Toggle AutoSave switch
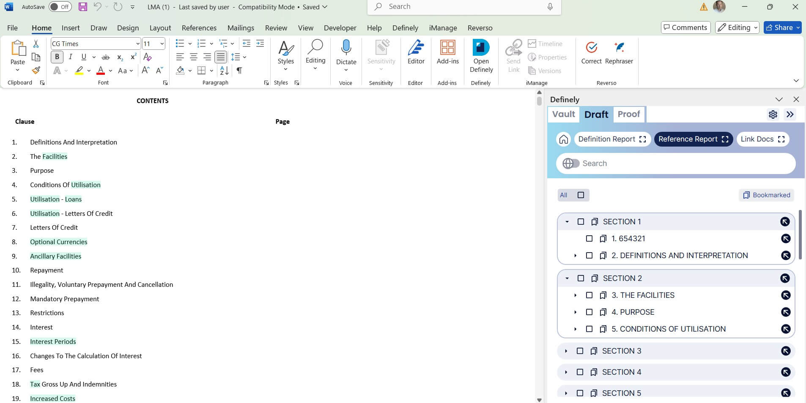Viewport: 806px width, 403px height. tap(60, 7)
